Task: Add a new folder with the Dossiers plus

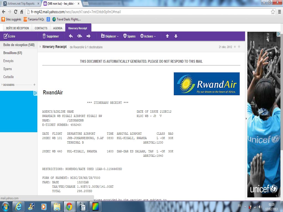Action: click(x=34, y=85)
